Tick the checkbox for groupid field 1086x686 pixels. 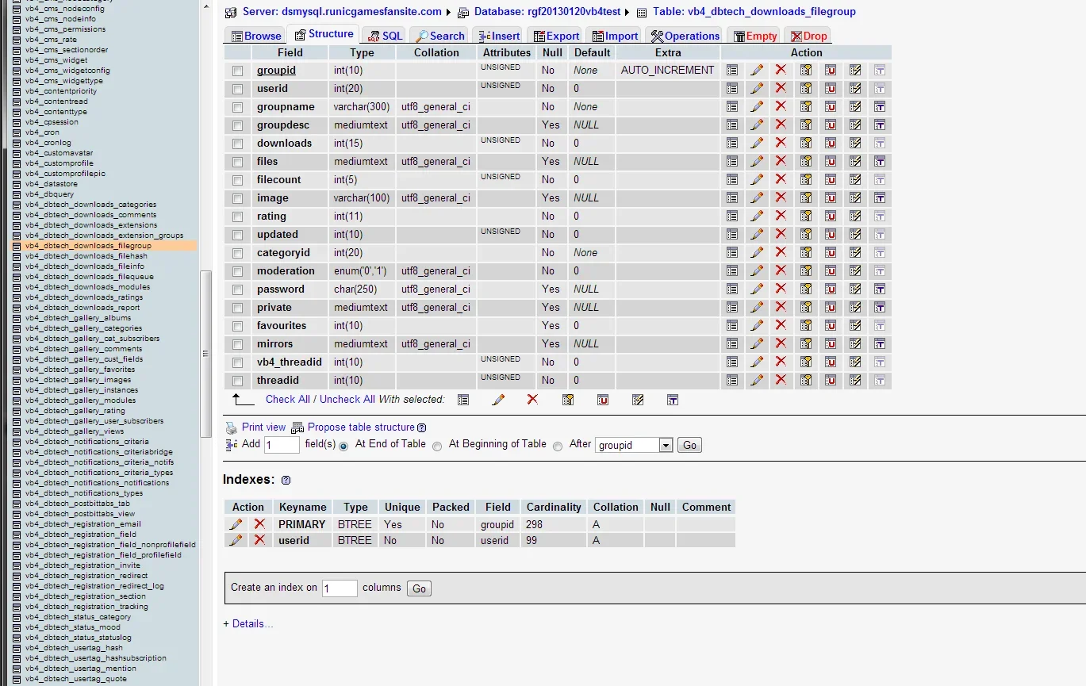click(x=237, y=71)
